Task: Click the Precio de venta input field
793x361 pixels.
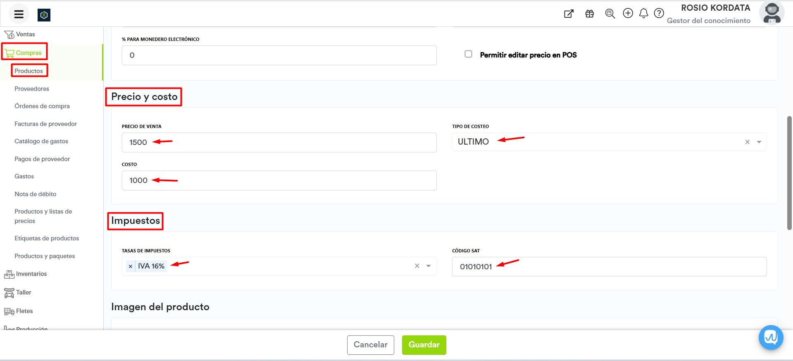Action: pos(279,142)
